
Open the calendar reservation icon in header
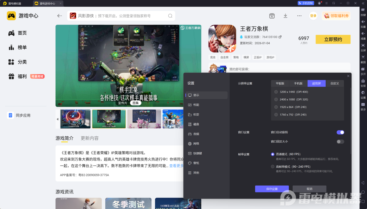272,16
